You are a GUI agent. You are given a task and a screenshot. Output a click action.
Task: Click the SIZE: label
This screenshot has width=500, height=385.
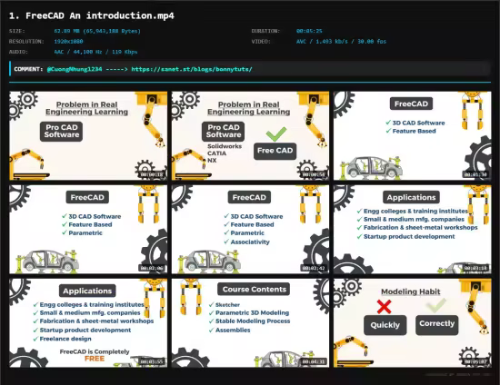click(17, 31)
